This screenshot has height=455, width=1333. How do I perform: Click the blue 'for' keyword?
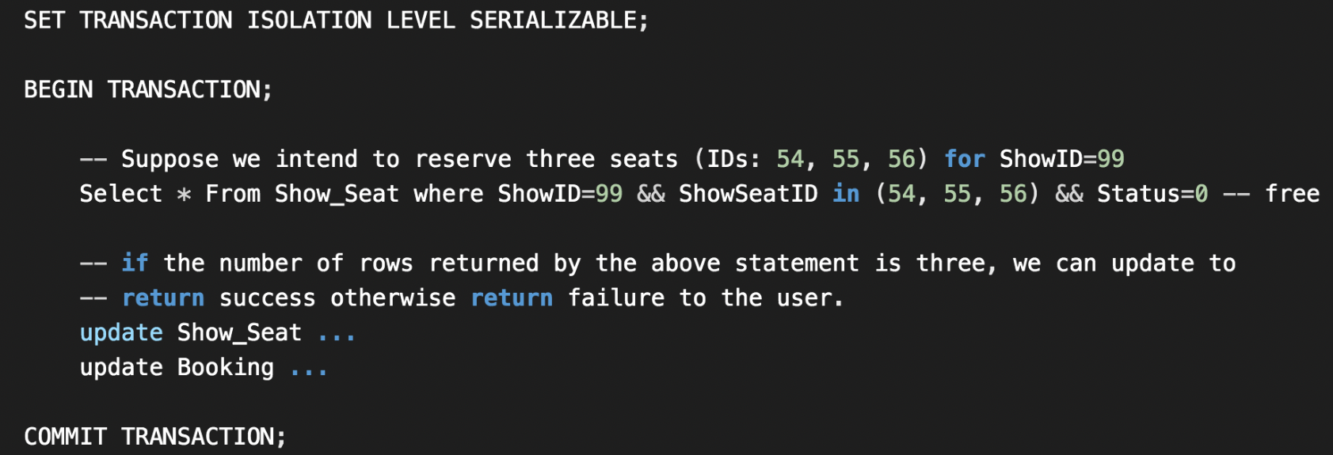[965, 159]
